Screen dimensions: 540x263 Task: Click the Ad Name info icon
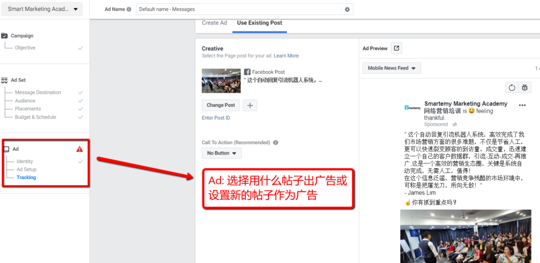(129, 9)
